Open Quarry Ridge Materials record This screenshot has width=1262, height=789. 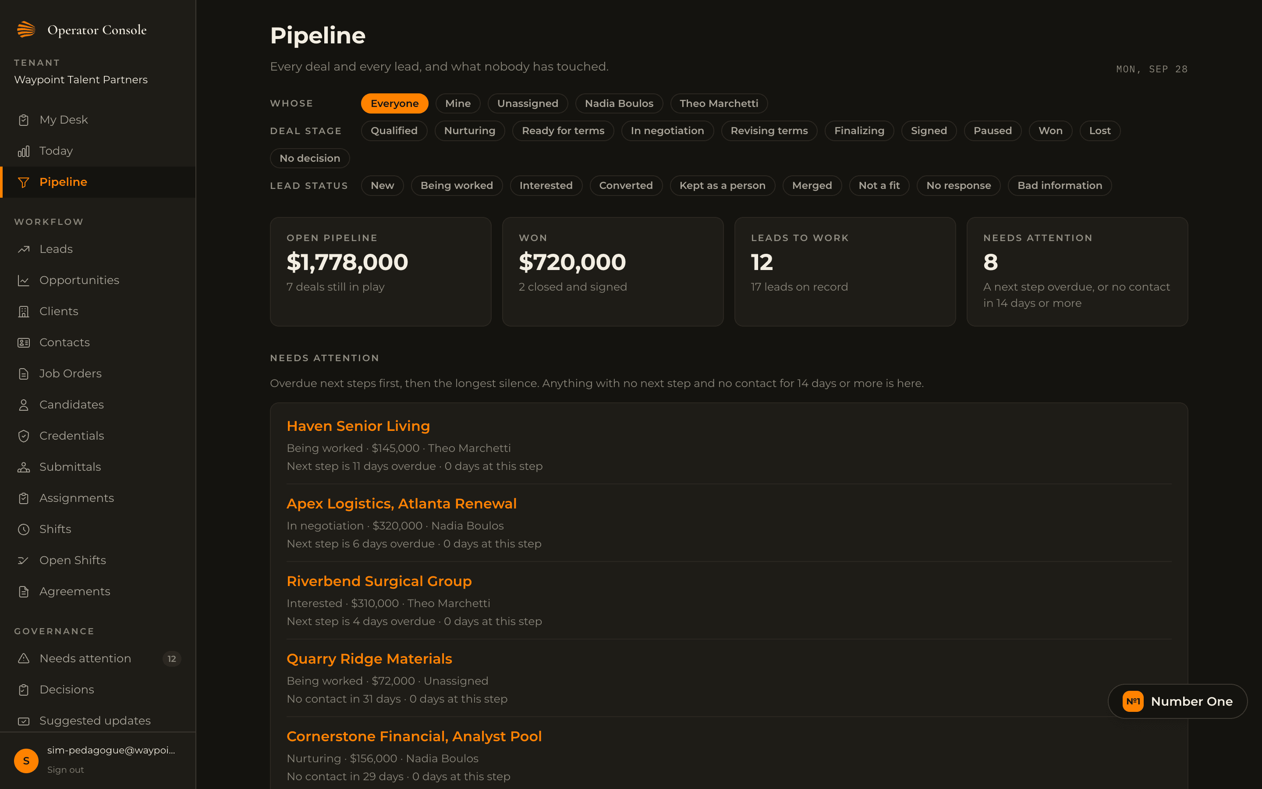pos(369,658)
